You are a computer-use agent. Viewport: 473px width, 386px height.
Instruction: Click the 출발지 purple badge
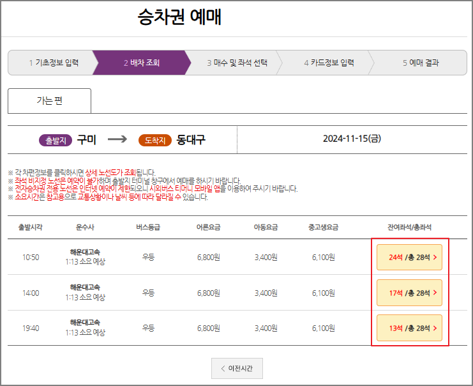(56, 140)
